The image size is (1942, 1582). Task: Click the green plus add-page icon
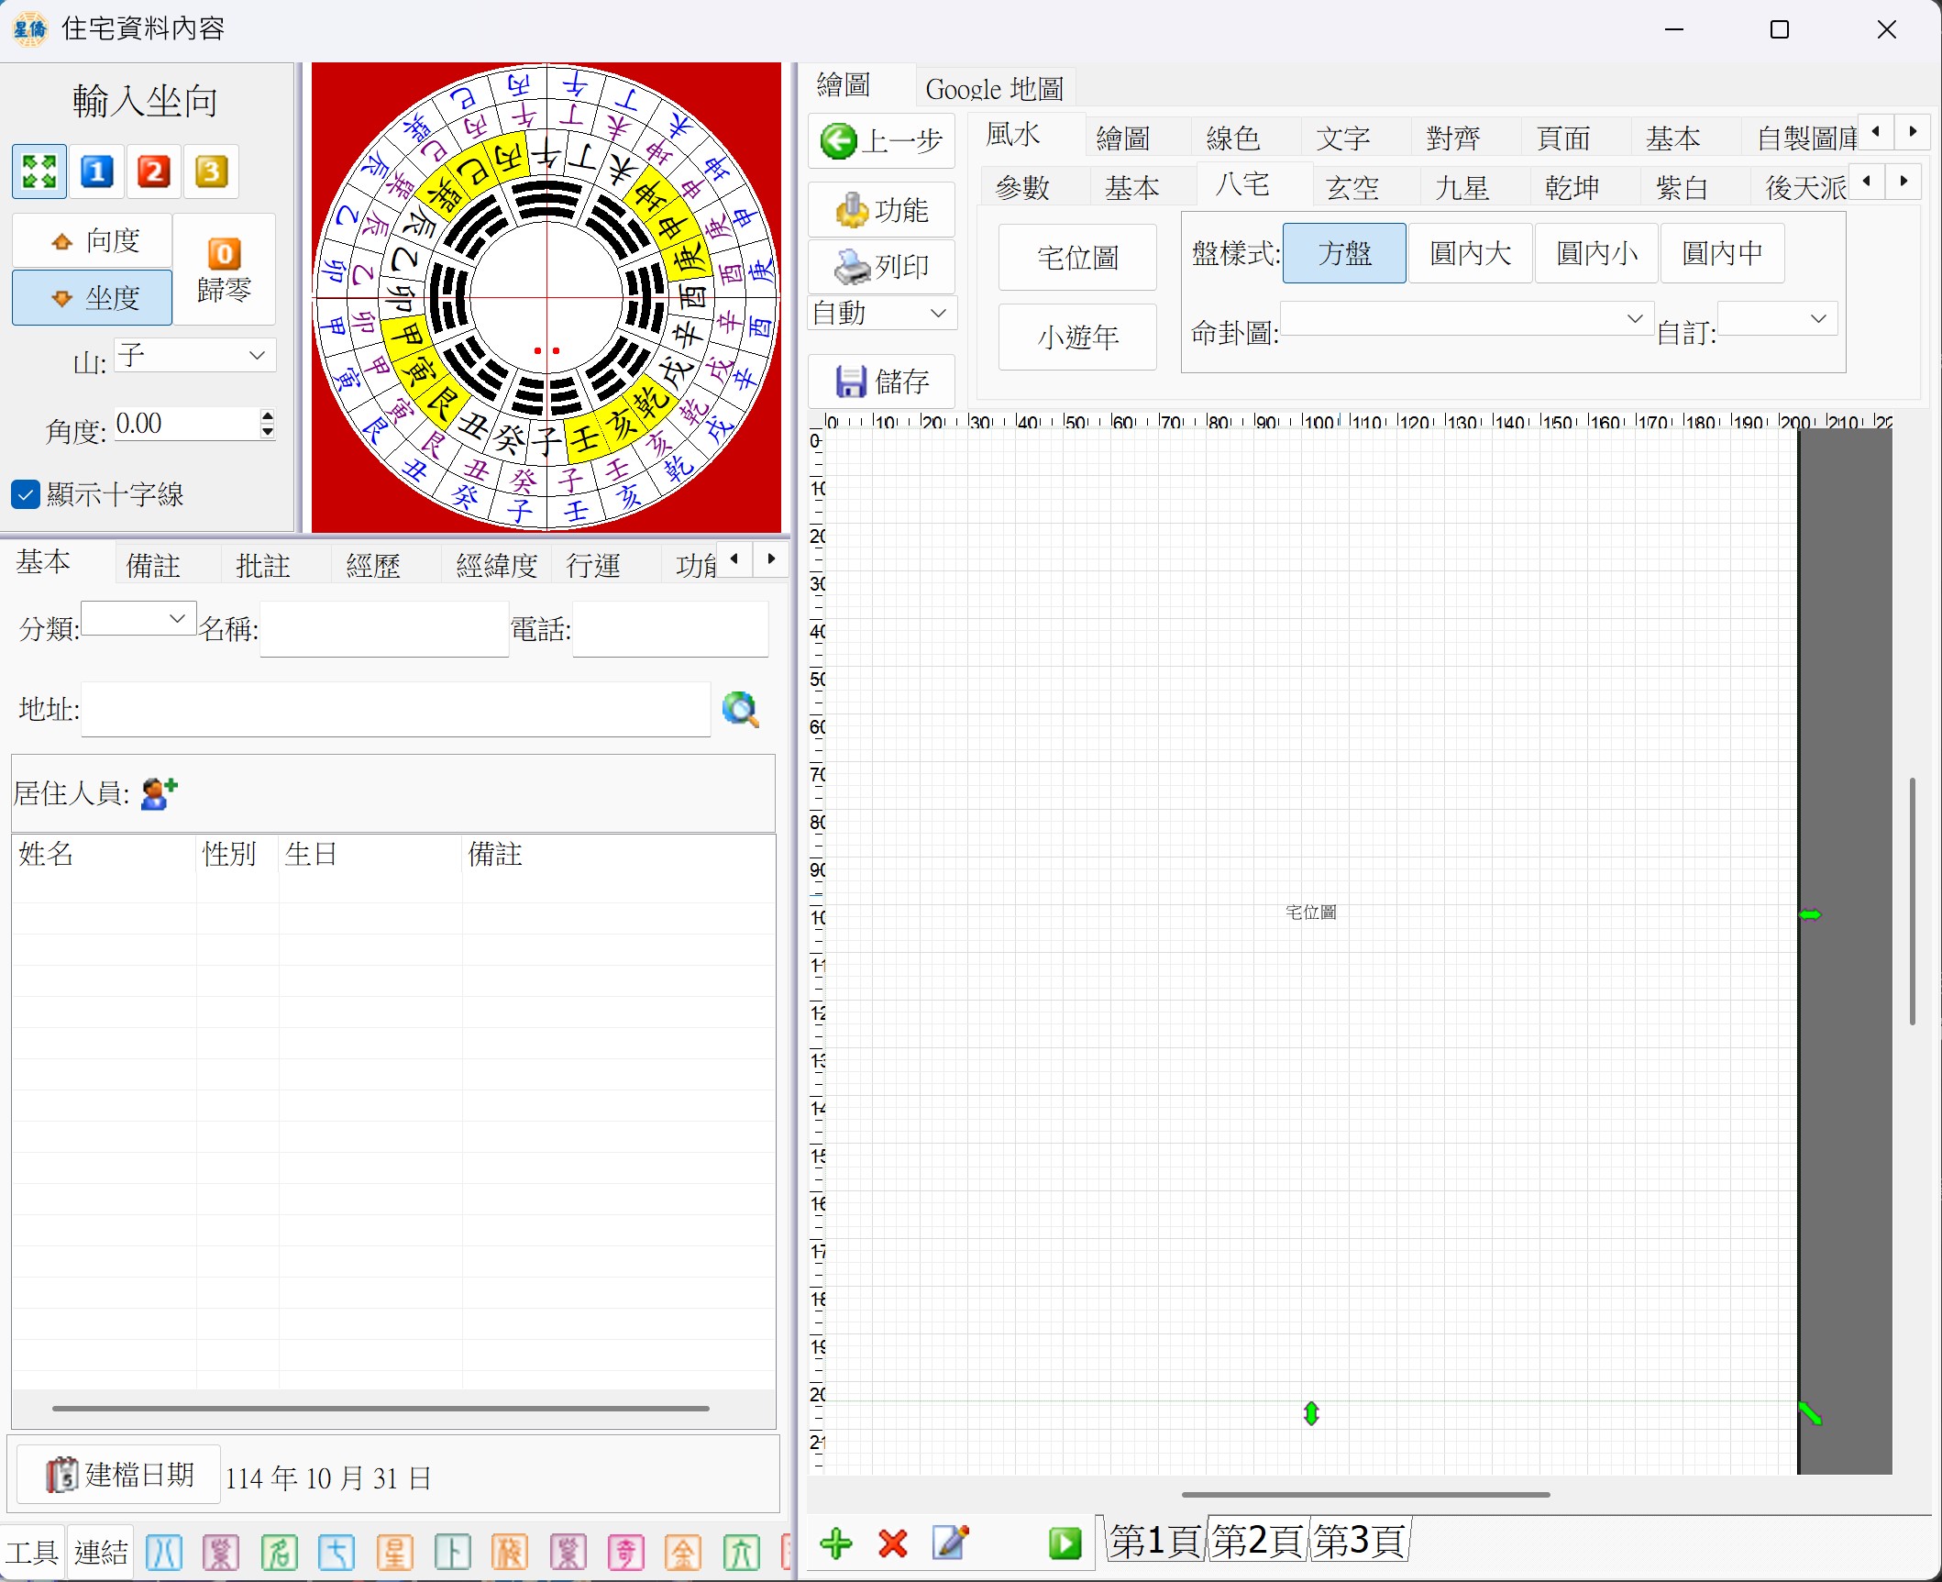click(835, 1543)
